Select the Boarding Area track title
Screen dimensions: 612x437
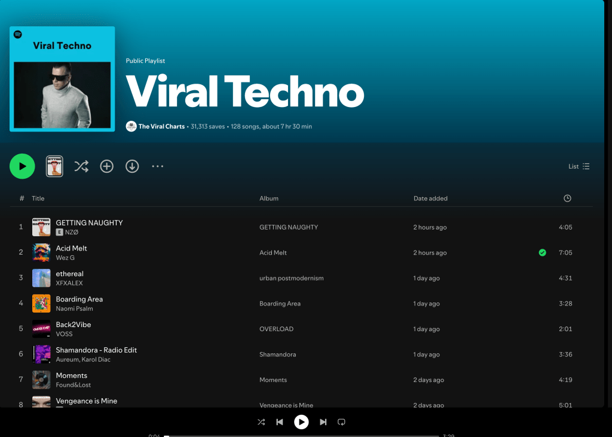coord(79,299)
